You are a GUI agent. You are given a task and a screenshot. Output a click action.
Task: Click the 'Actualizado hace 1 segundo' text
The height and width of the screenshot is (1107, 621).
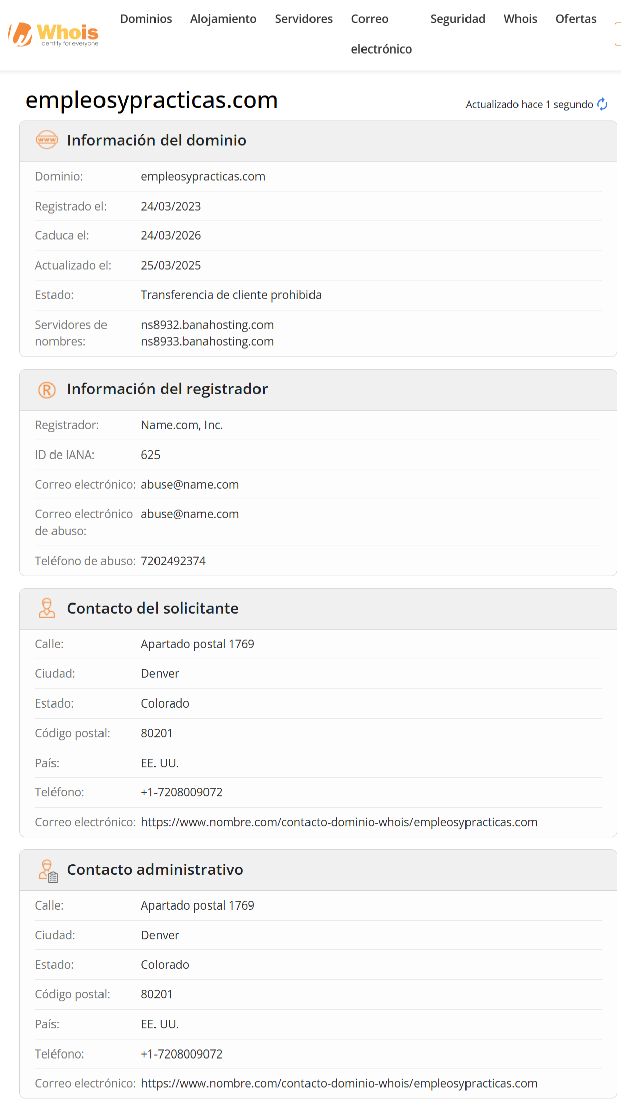(x=529, y=105)
